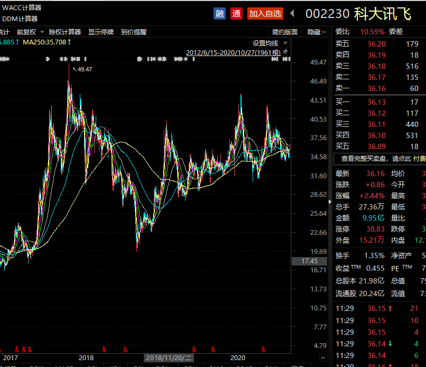Select the 卖一 ask row at 36.16

[x=380, y=88]
